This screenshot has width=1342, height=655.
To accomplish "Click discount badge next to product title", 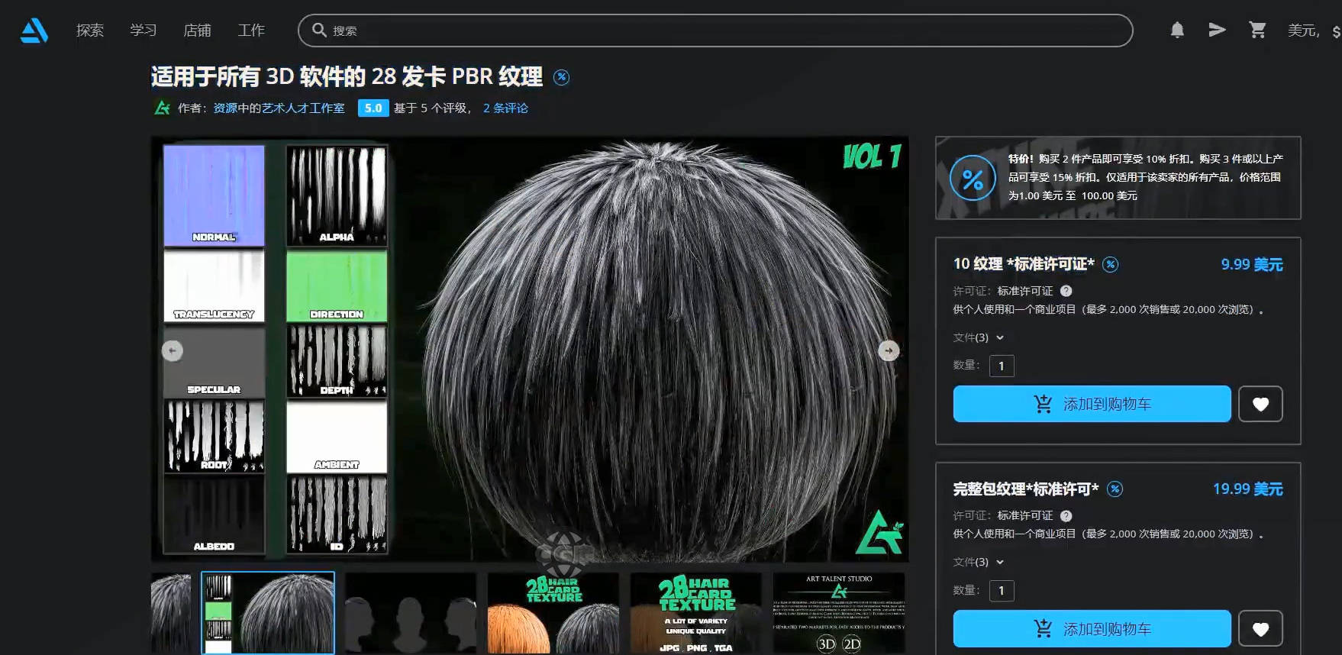I will coord(561,77).
